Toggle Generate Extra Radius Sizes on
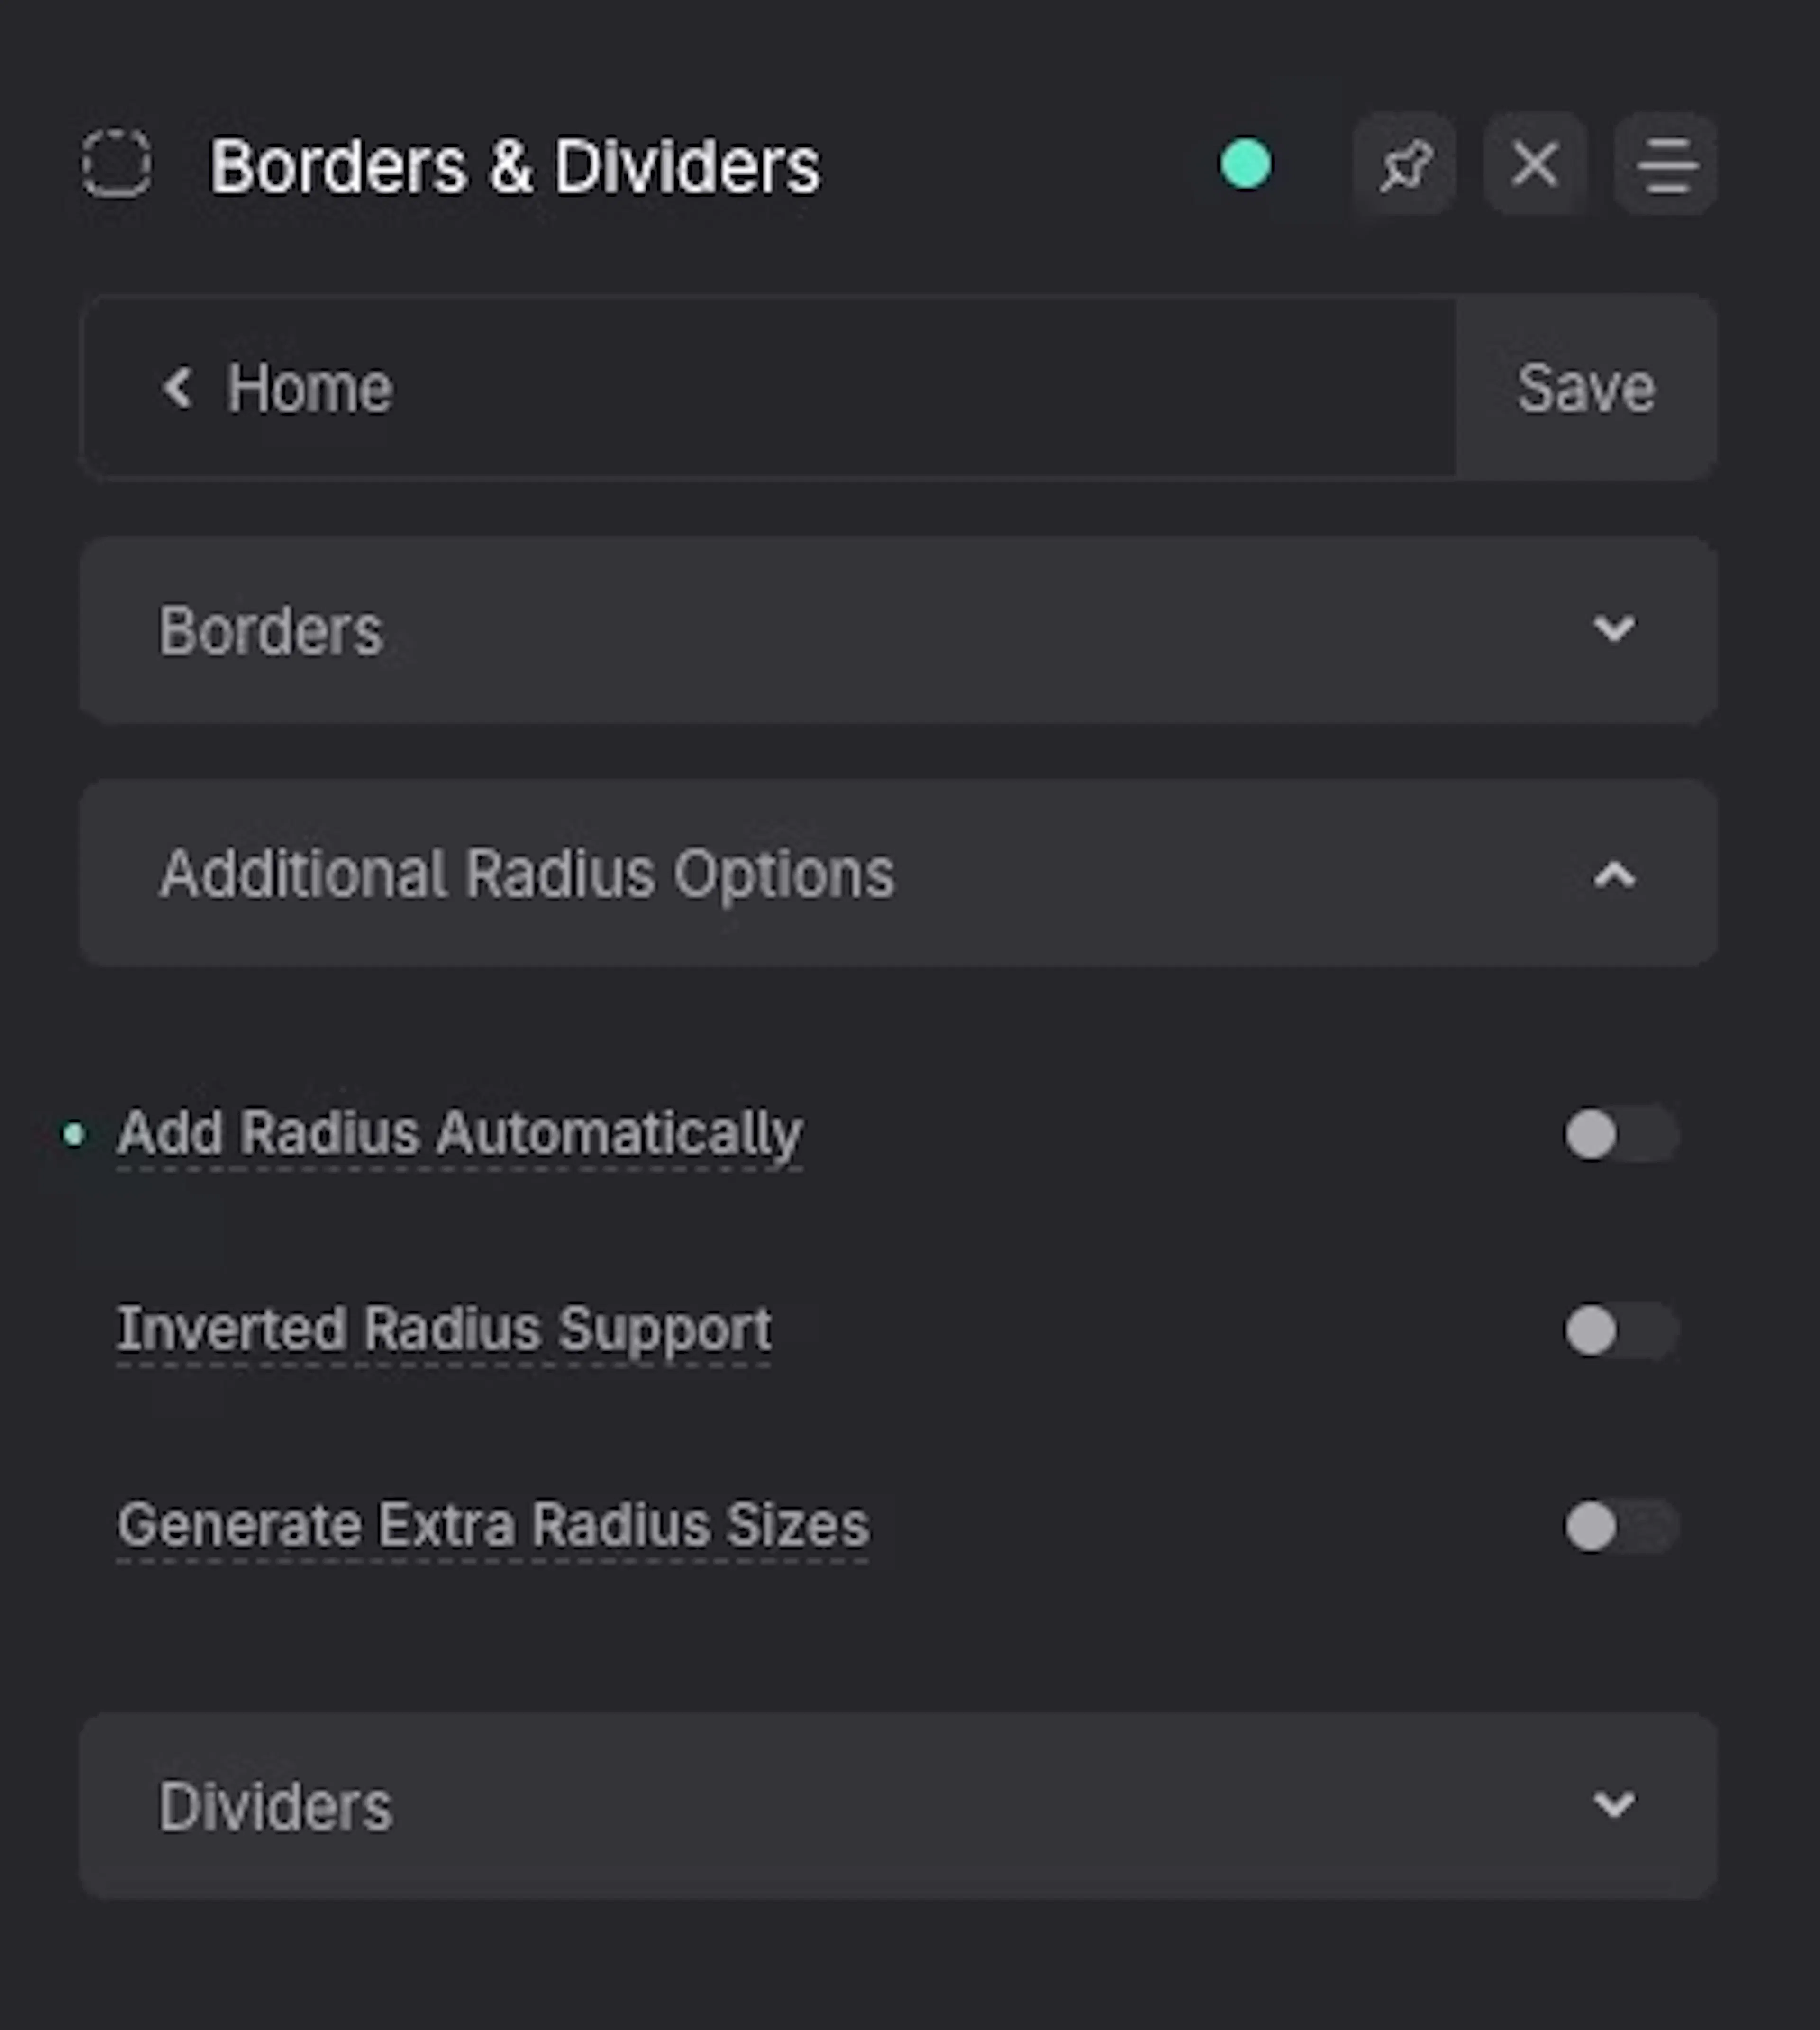Image resolution: width=1820 pixels, height=2030 pixels. click(x=1620, y=1526)
